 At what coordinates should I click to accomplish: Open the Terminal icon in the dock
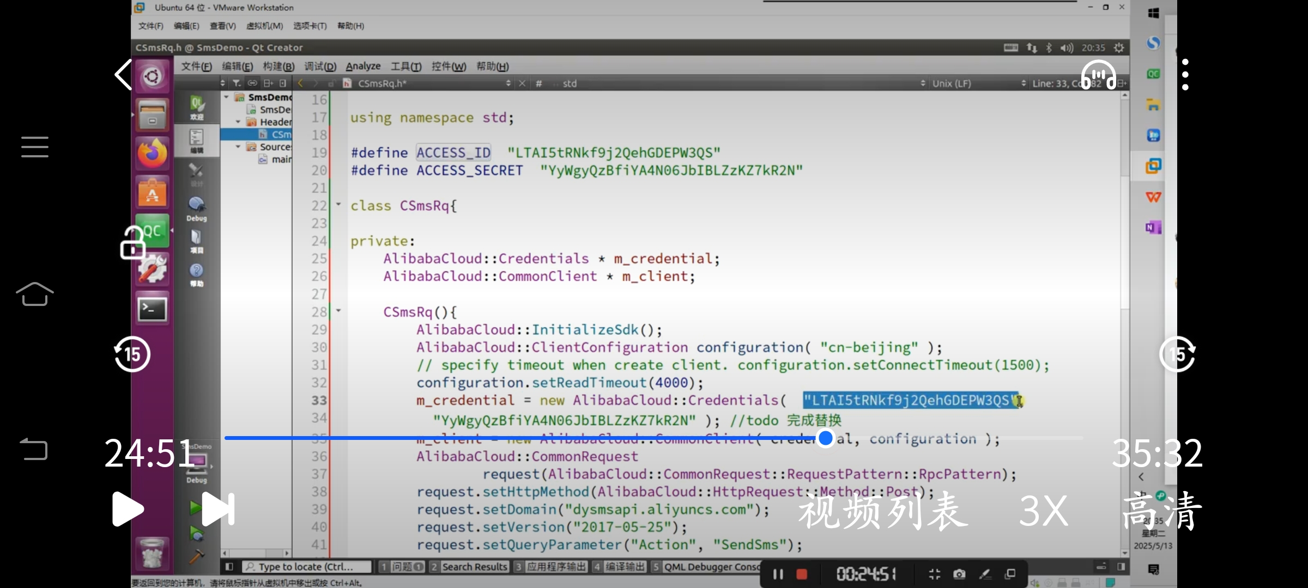click(152, 309)
